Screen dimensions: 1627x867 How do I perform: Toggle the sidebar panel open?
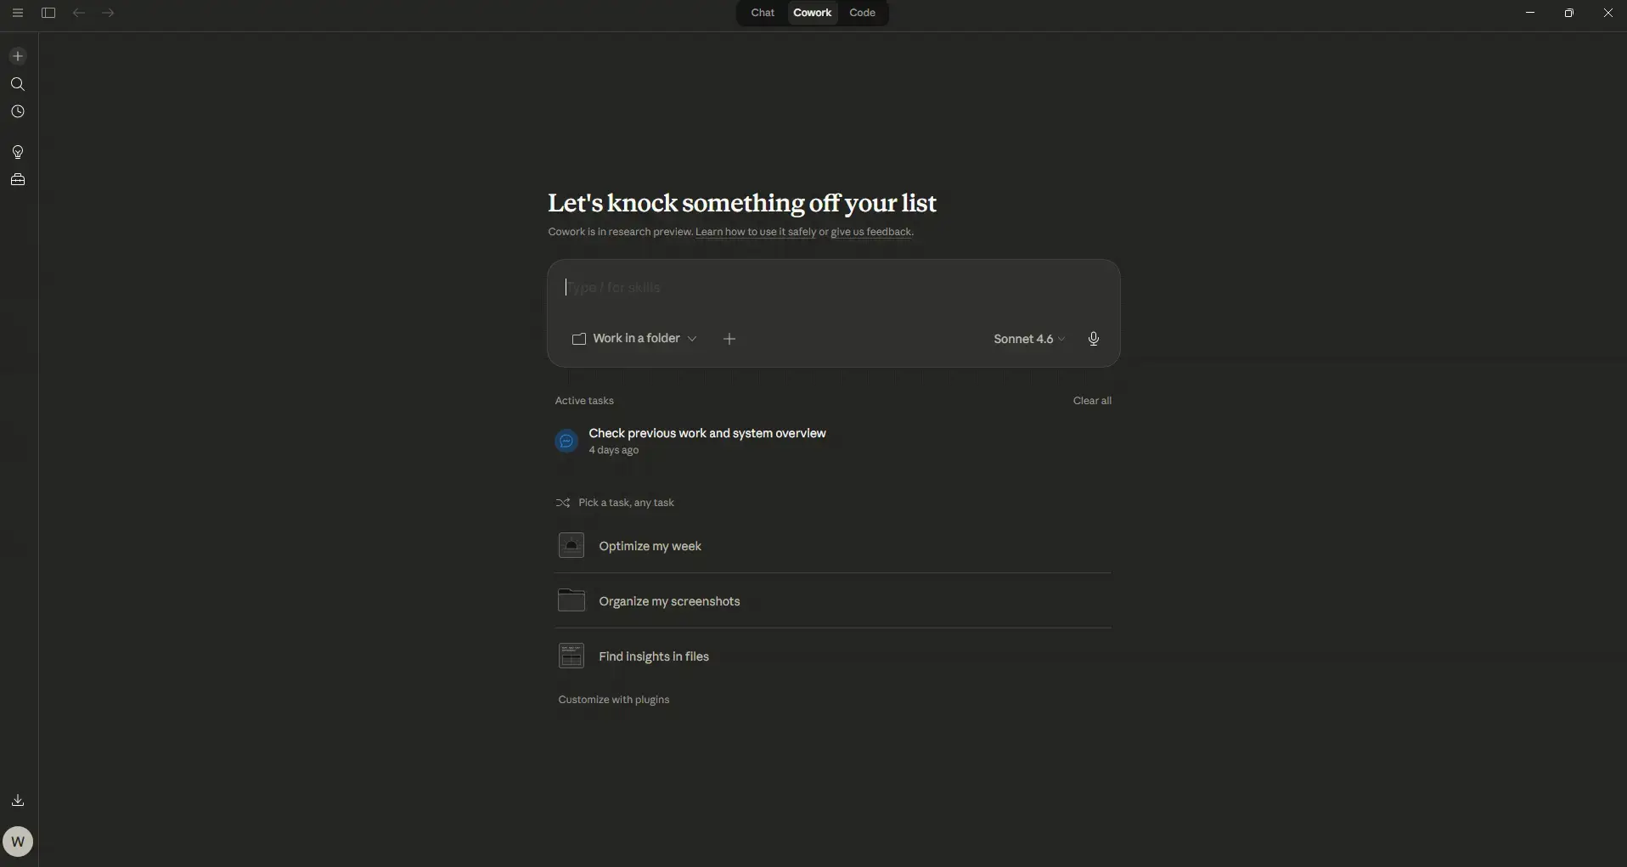pos(48,13)
